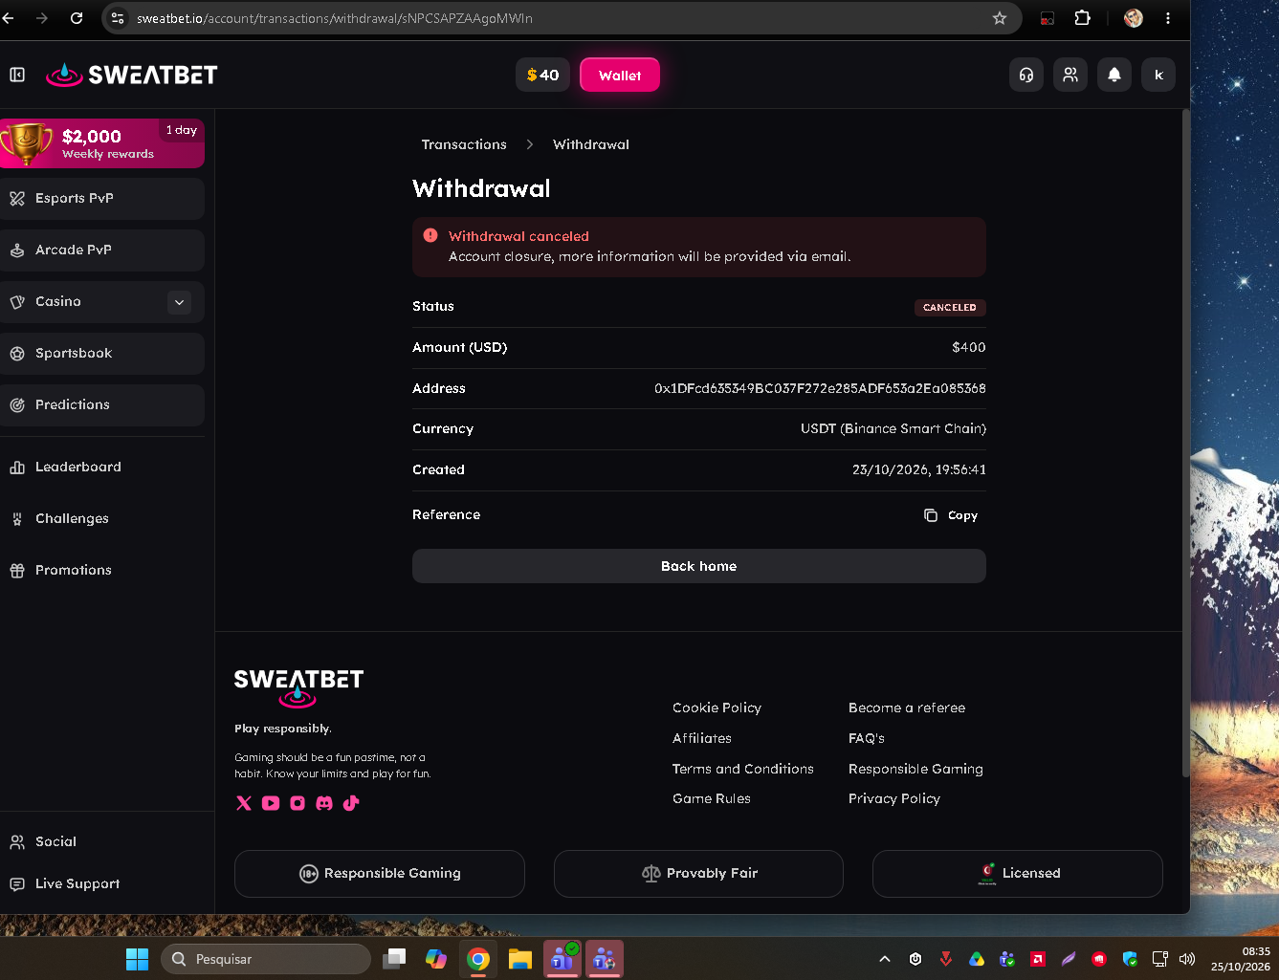1279x980 pixels.
Task: Open the friends icon in header
Action: [x=1070, y=75]
